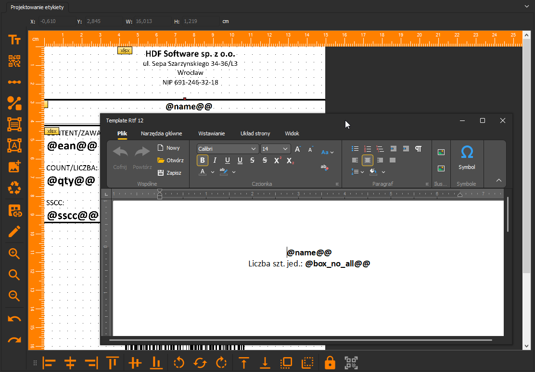The height and width of the screenshot is (372, 535).
Task: Select the shapes tool in left sidebar
Action: point(14,104)
